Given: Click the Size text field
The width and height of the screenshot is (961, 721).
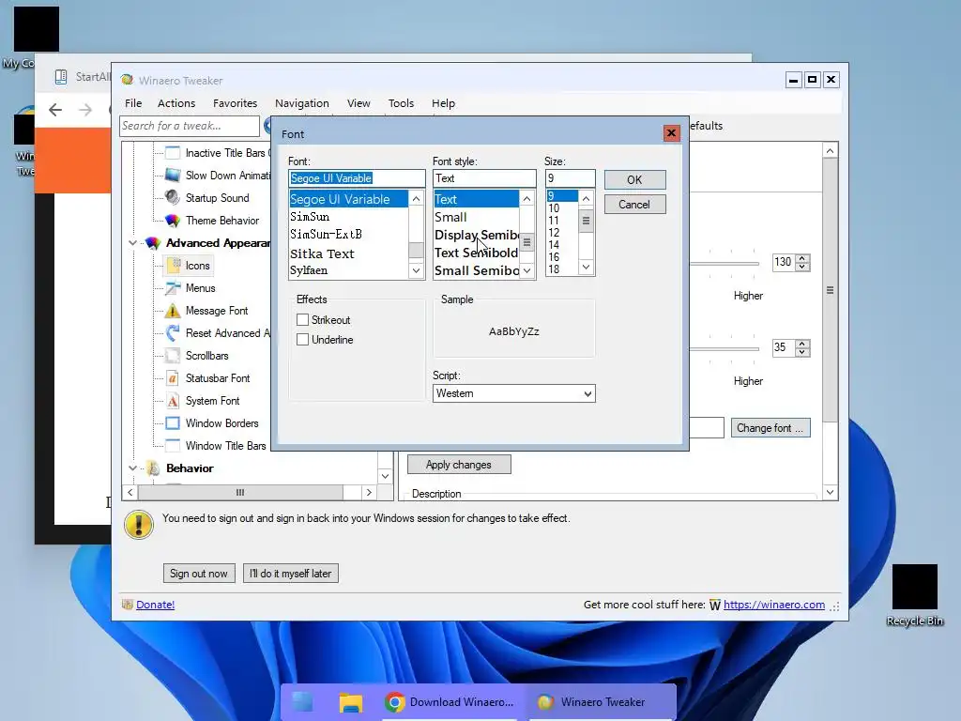Looking at the screenshot, I should [x=570, y=178].
